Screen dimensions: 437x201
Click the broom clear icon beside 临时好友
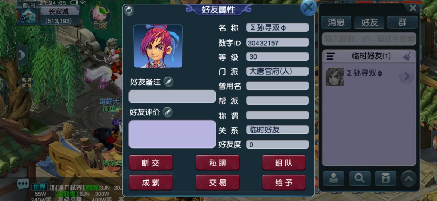[407, 56]
